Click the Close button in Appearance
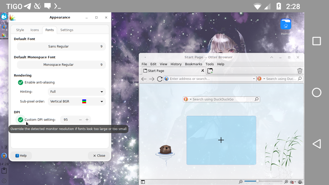The image size is (329, 185). coord(99,156)
